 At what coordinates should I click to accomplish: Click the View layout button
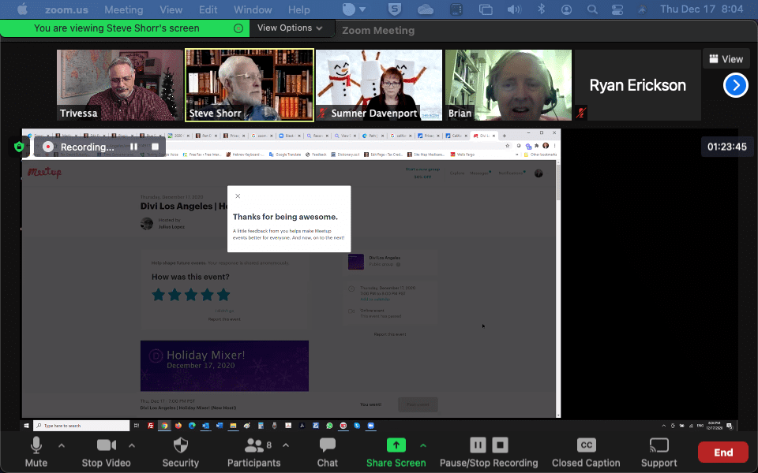(x=726, y=59)
